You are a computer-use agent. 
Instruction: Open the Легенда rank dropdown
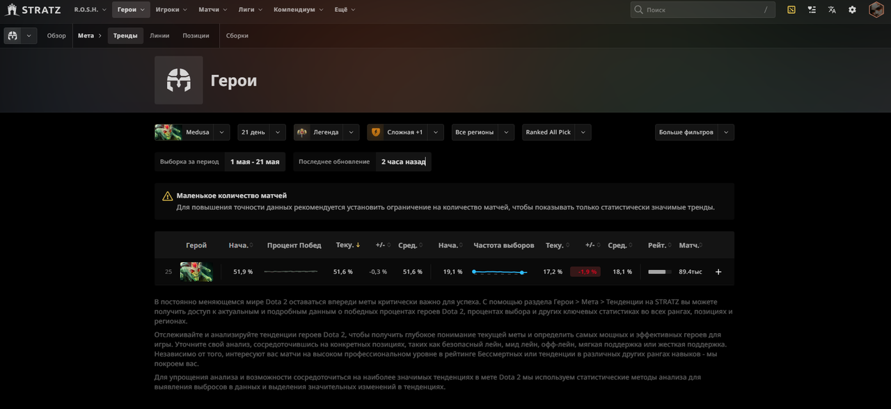326,132
